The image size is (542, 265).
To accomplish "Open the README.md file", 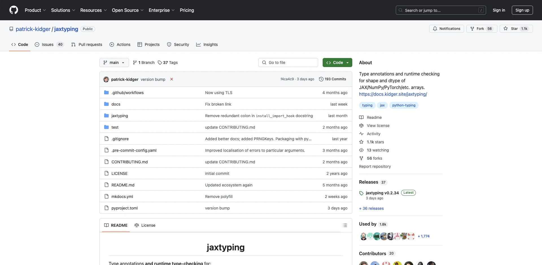I will [x=123, y=185].
